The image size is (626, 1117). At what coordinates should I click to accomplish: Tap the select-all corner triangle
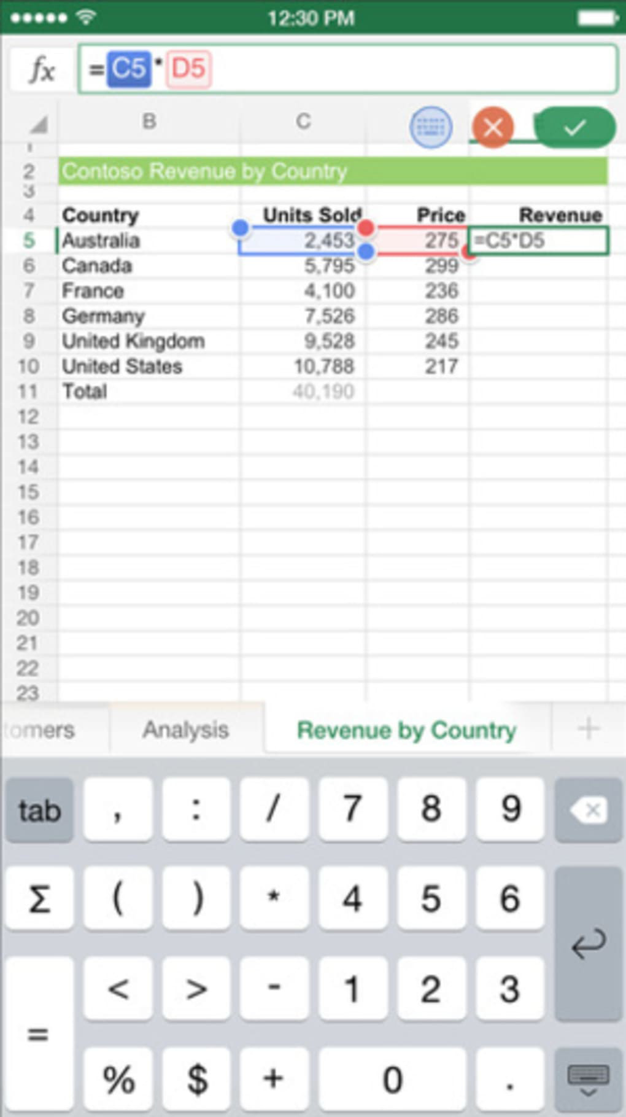click(38, 125)
